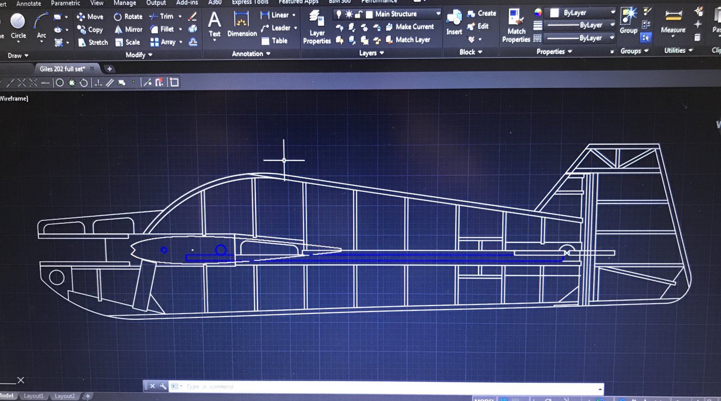Toggle layer freeze sun icon

[349, 14]
